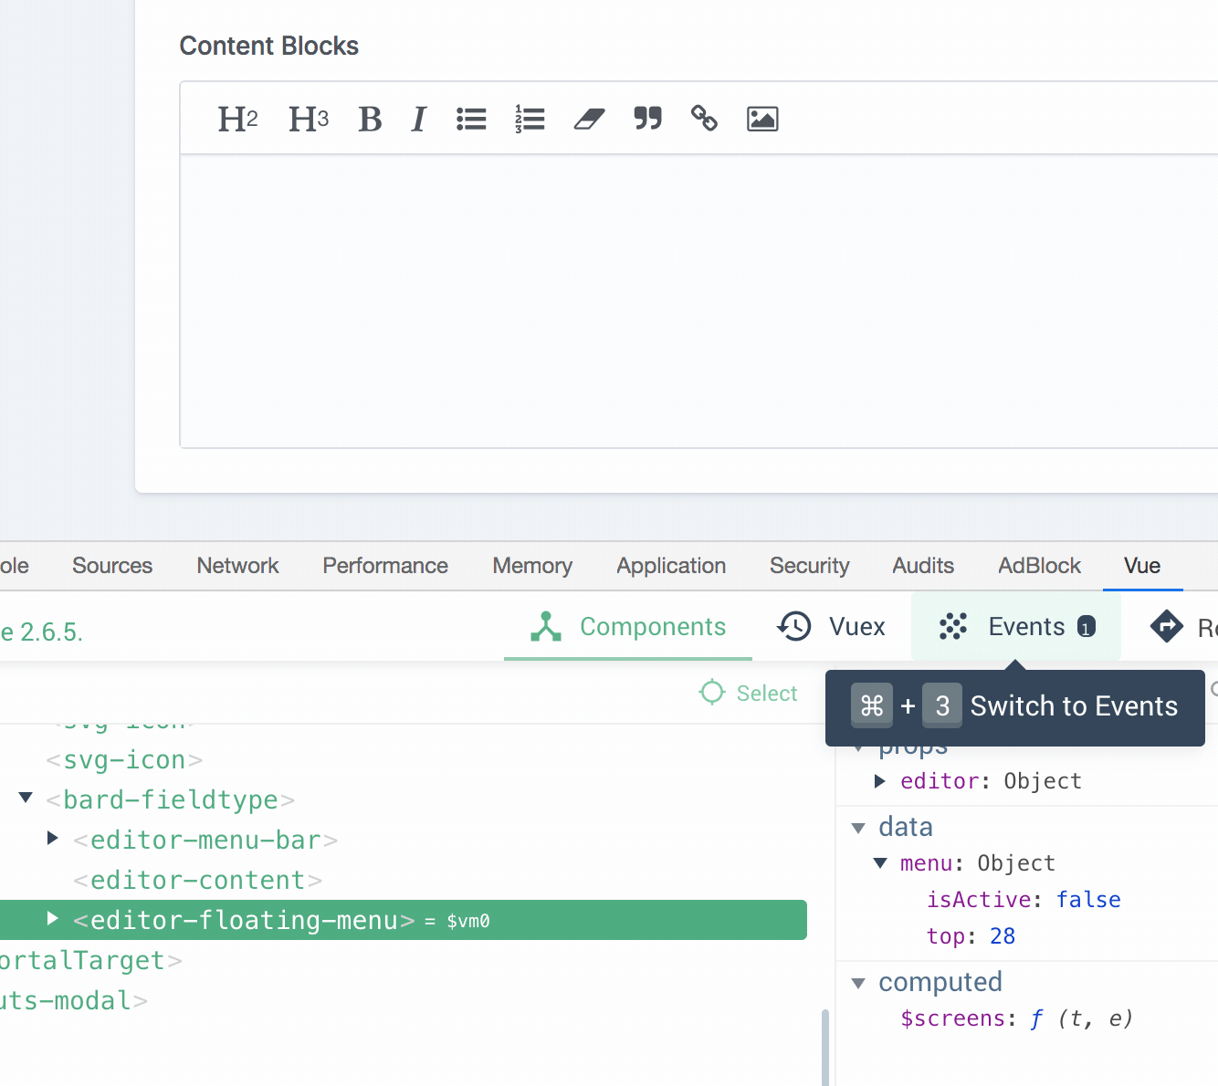The image size is (1218, 1086).
Task: Enable the element Select mode in Vue devtools
Action: tap(748, 693)
